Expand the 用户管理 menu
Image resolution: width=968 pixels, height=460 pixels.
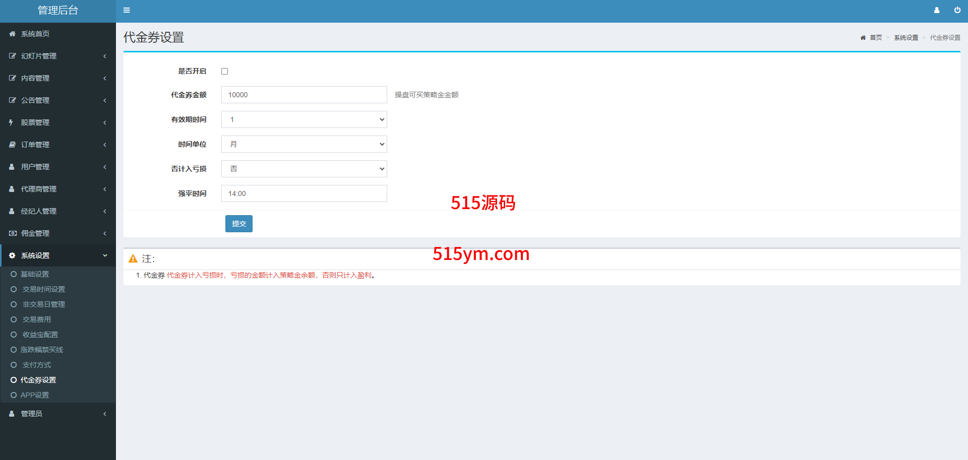tap(58, 167)
